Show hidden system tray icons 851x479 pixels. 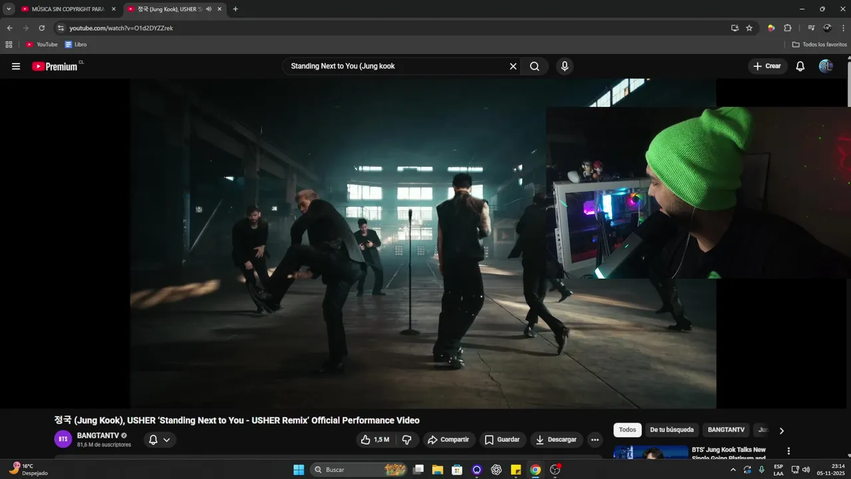(x=733, y=470)
